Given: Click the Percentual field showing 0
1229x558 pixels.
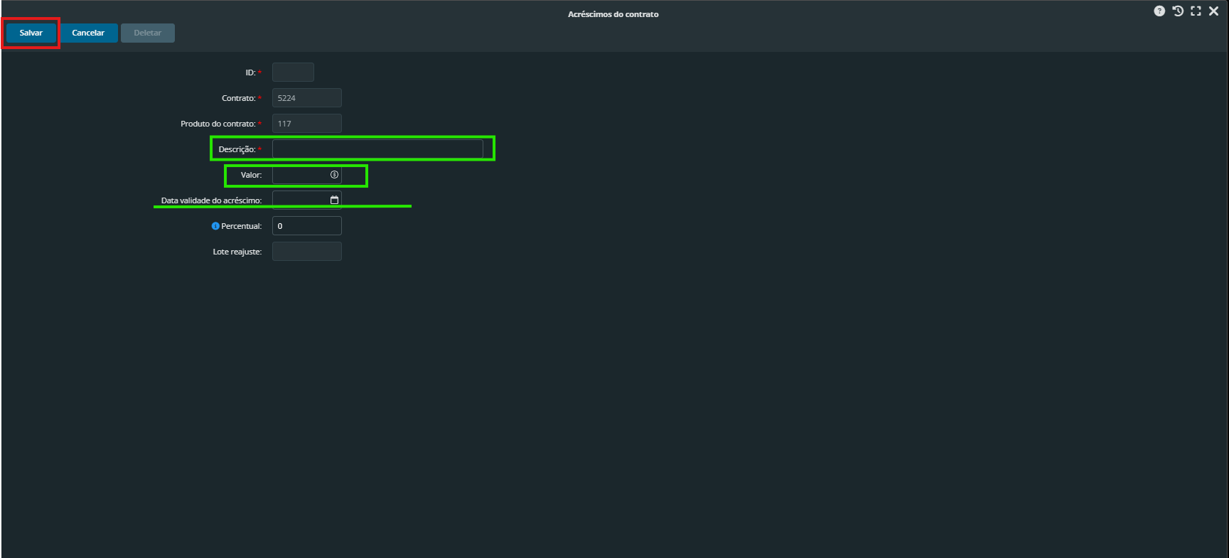Looking at the screenshot, I should coord(306,226).
